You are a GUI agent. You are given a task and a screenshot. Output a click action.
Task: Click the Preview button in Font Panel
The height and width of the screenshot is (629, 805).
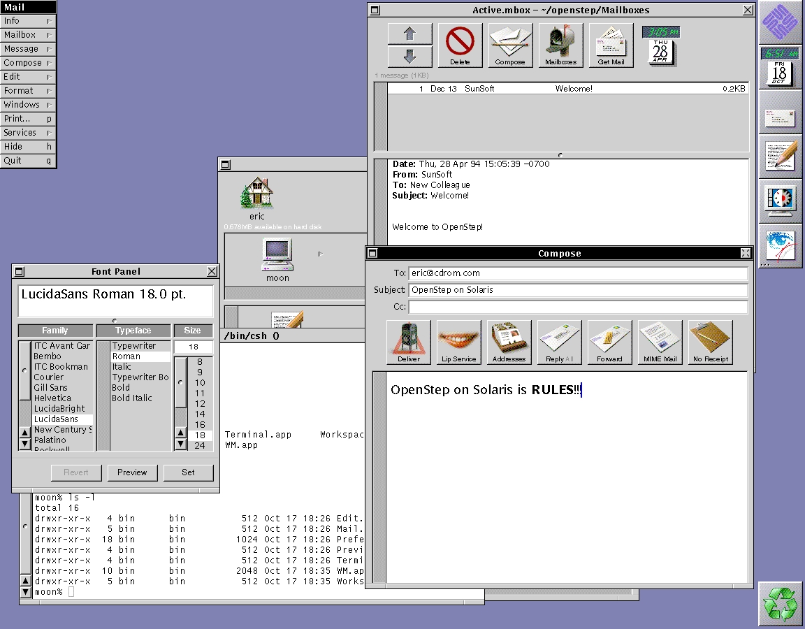(x=132, y=472)
